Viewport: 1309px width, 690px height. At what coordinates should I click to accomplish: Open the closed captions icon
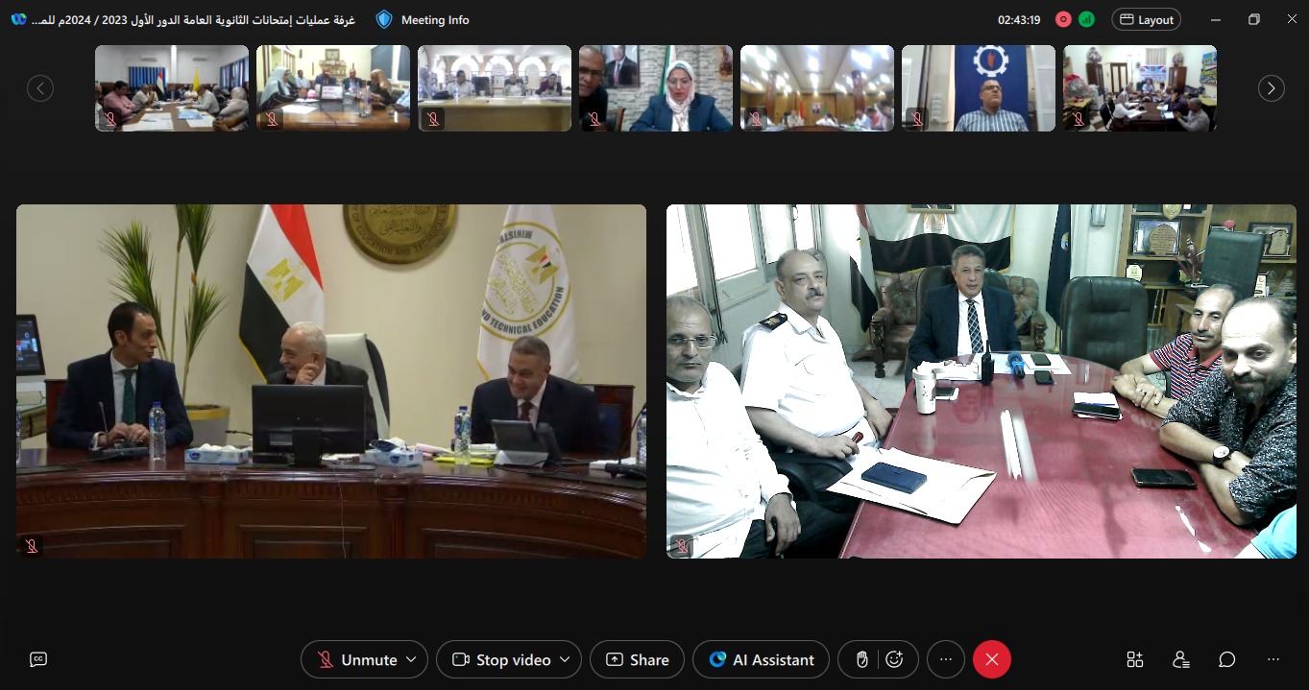pos(38,659)
